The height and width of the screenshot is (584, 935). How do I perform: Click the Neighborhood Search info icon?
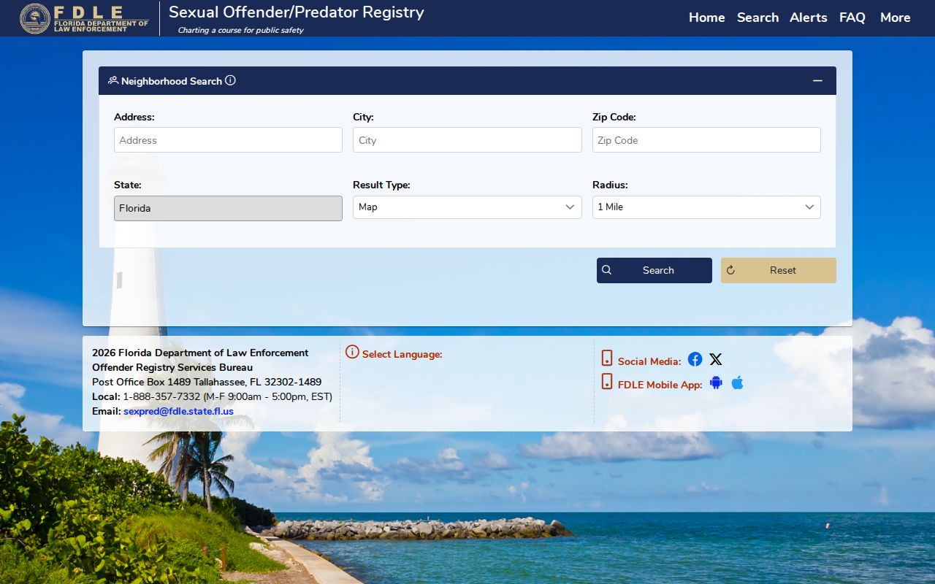(x=230, y=80)
